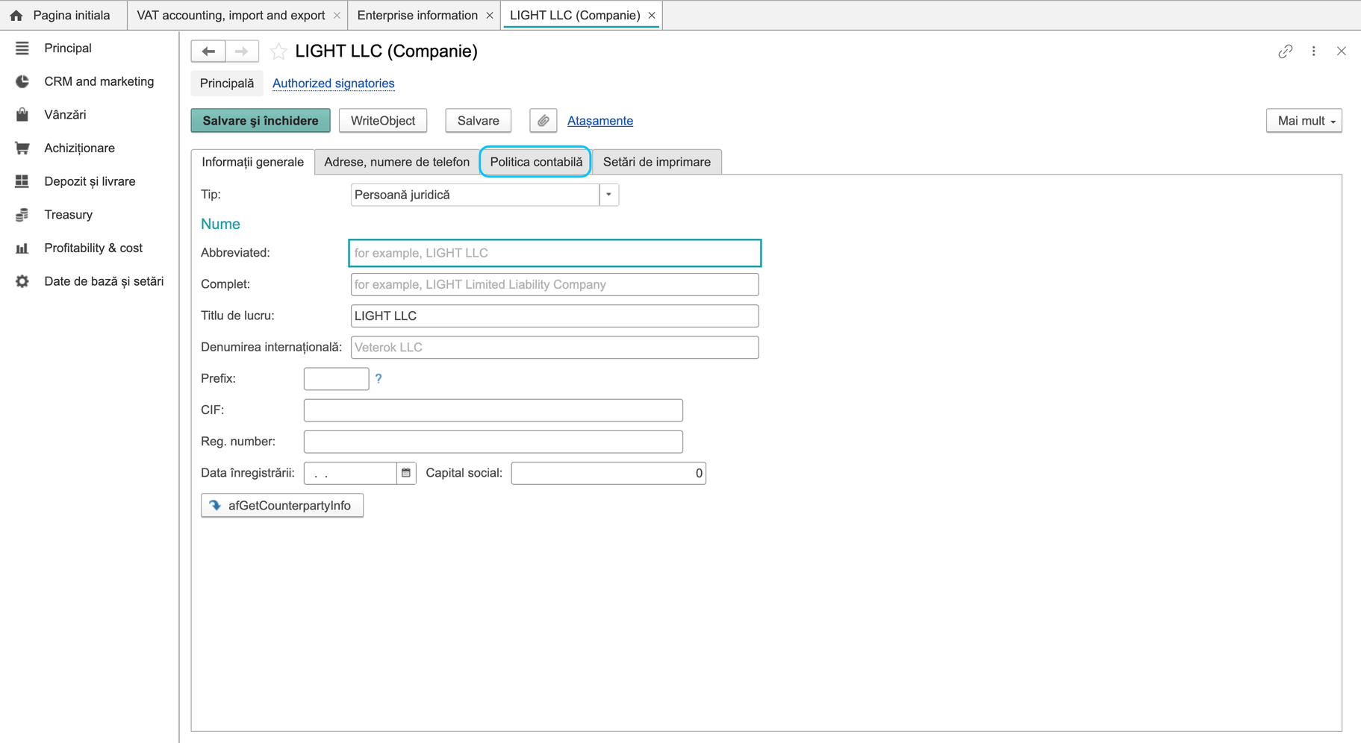Expand the Tip dropdown arrow
The image size is (1361, 743).
coord(609,195)
